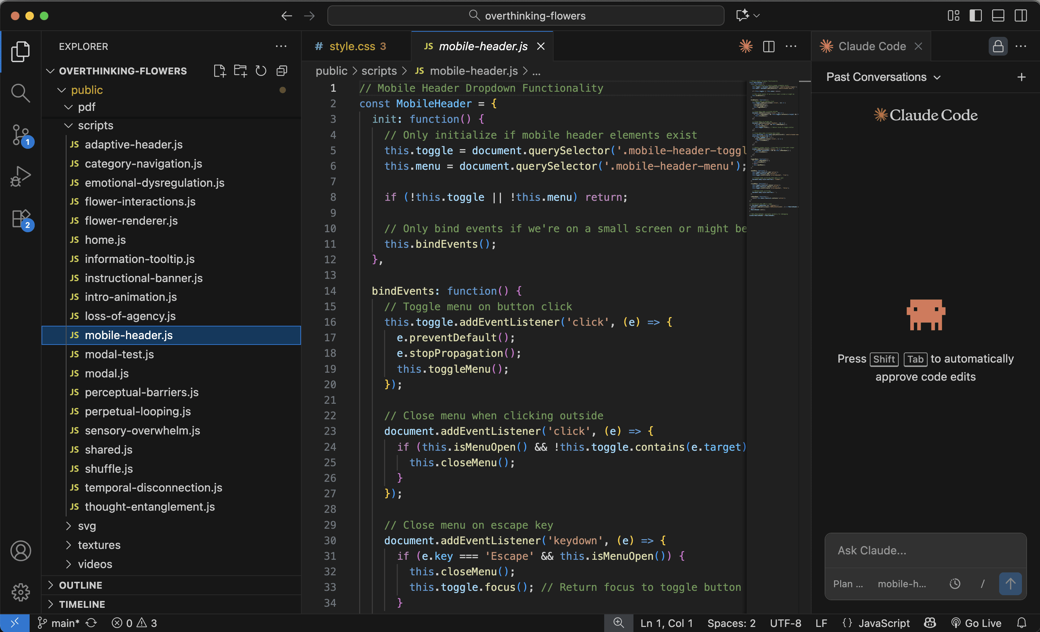The width and height of the screenshot is (1040, 632).
Task: Click the New File icon in Explorer
Action: click(219, 71)
